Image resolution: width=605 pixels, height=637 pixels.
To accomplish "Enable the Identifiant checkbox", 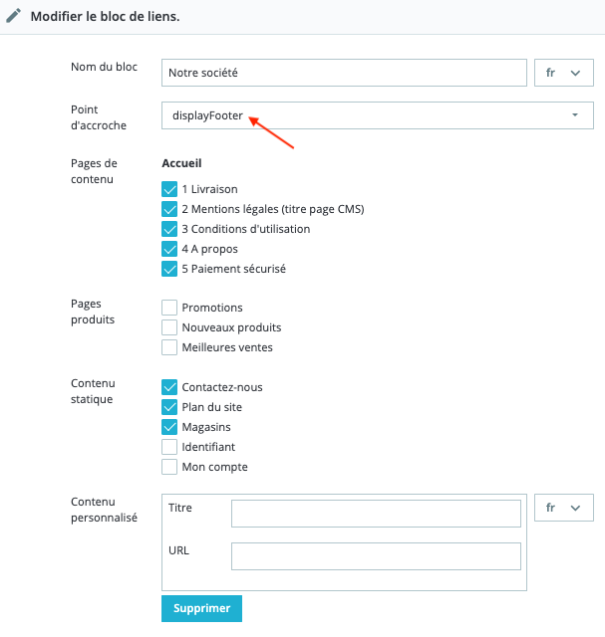I will tap(169, 447).
